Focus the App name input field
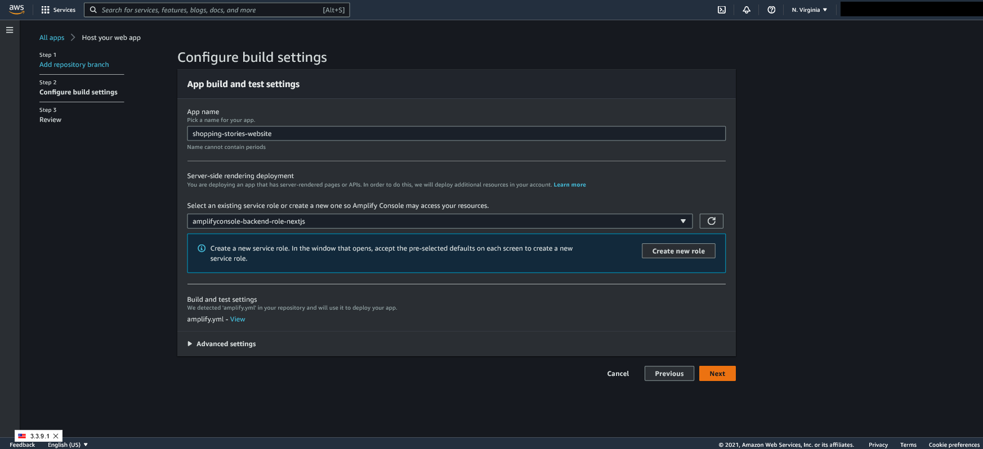The width and height of the screenshot is (983, 449). pos(456,133)
